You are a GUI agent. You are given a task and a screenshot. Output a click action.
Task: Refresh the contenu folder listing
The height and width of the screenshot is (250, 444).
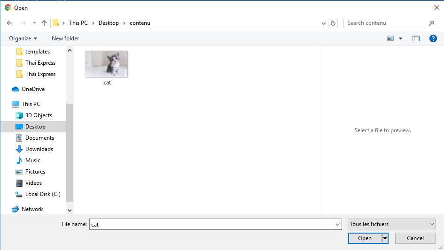334,23
